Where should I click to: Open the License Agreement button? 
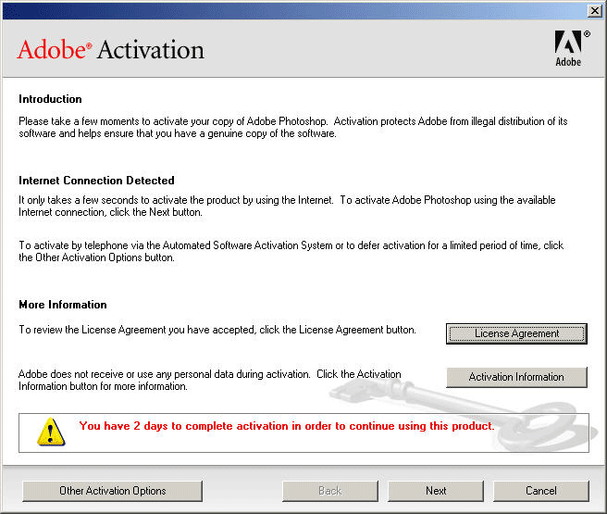coord(516,333)
